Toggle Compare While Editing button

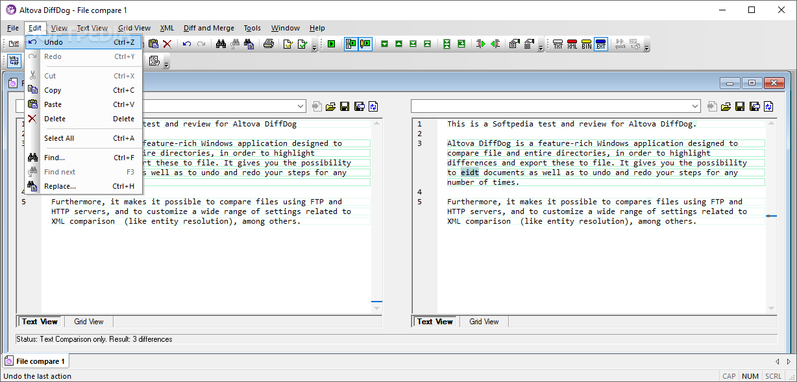tap(365, 43)
